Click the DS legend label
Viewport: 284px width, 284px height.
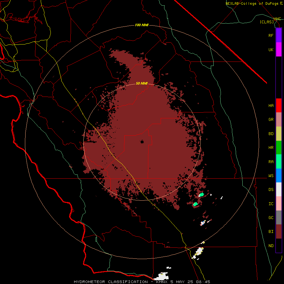tap(271, 190)
